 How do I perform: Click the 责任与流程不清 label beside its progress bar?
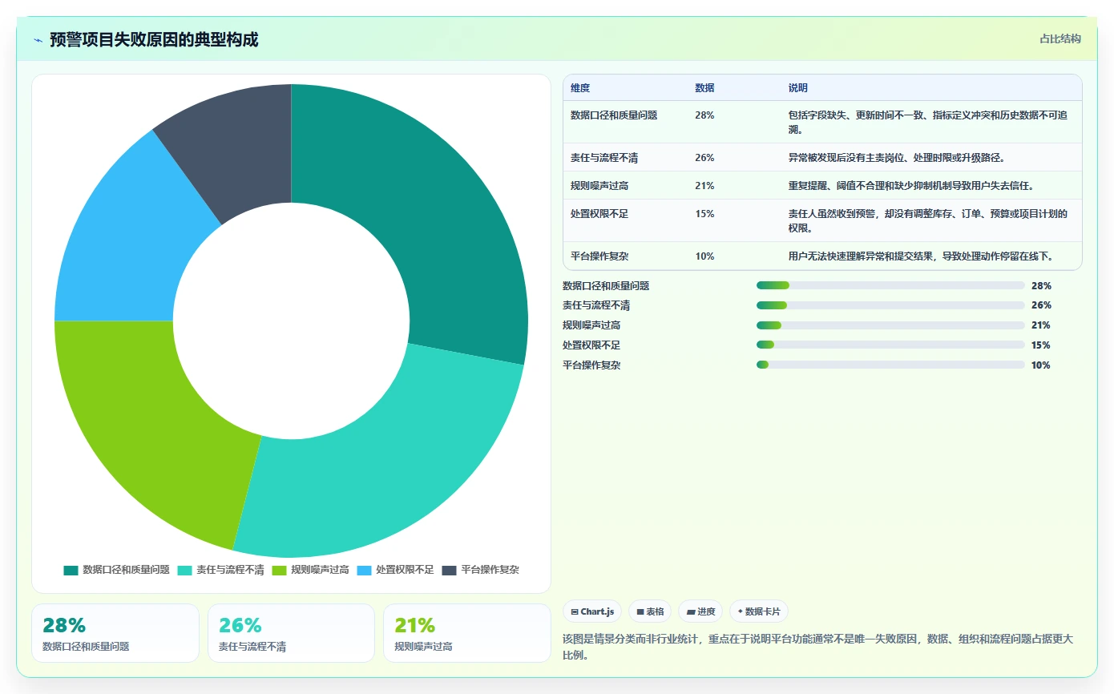[596, 305]
